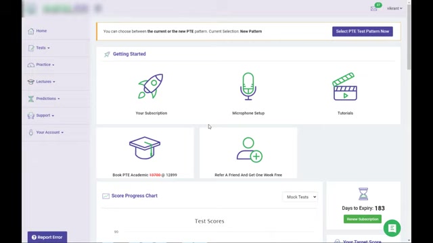Screen dimensions: 433x243
Task: Click the Days to Expiry hourglass icon
Action: [x=363, y=194]
